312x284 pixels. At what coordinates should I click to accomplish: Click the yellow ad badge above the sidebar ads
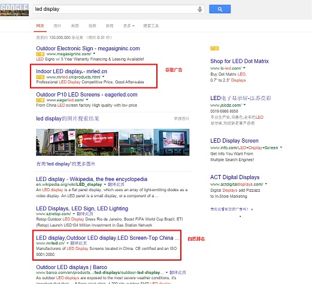(x=214, y=49)
